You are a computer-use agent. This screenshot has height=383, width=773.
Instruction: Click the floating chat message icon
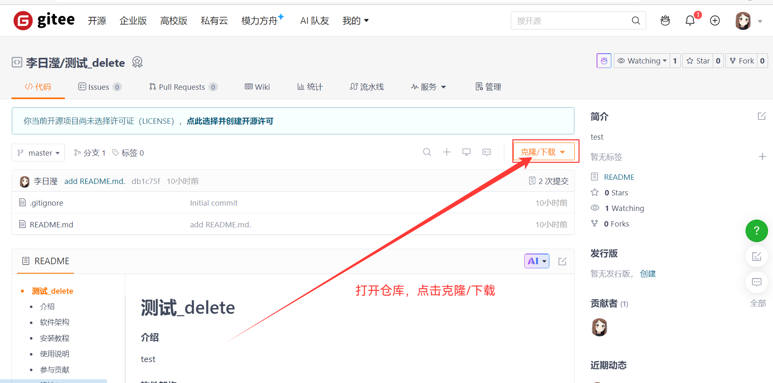[757, 282]
